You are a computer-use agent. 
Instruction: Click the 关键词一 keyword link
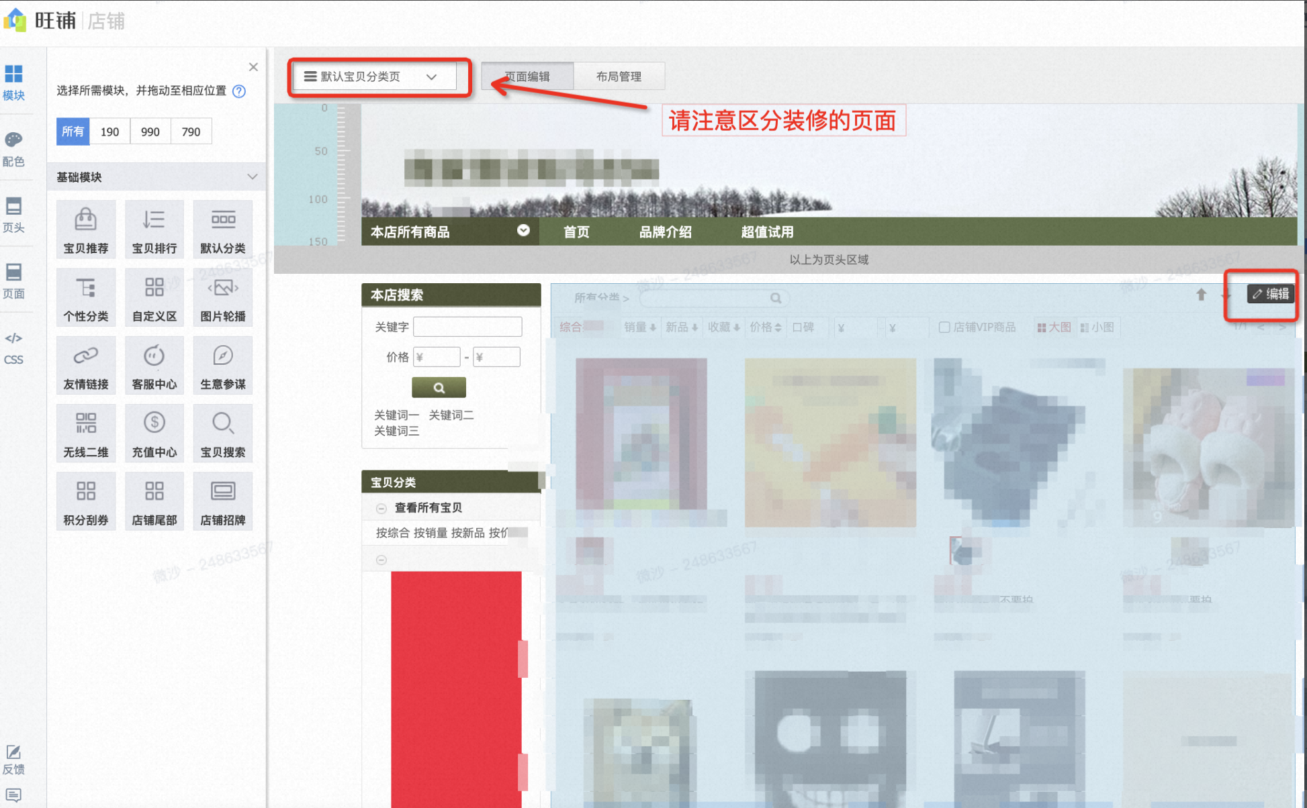coord(396,415)
